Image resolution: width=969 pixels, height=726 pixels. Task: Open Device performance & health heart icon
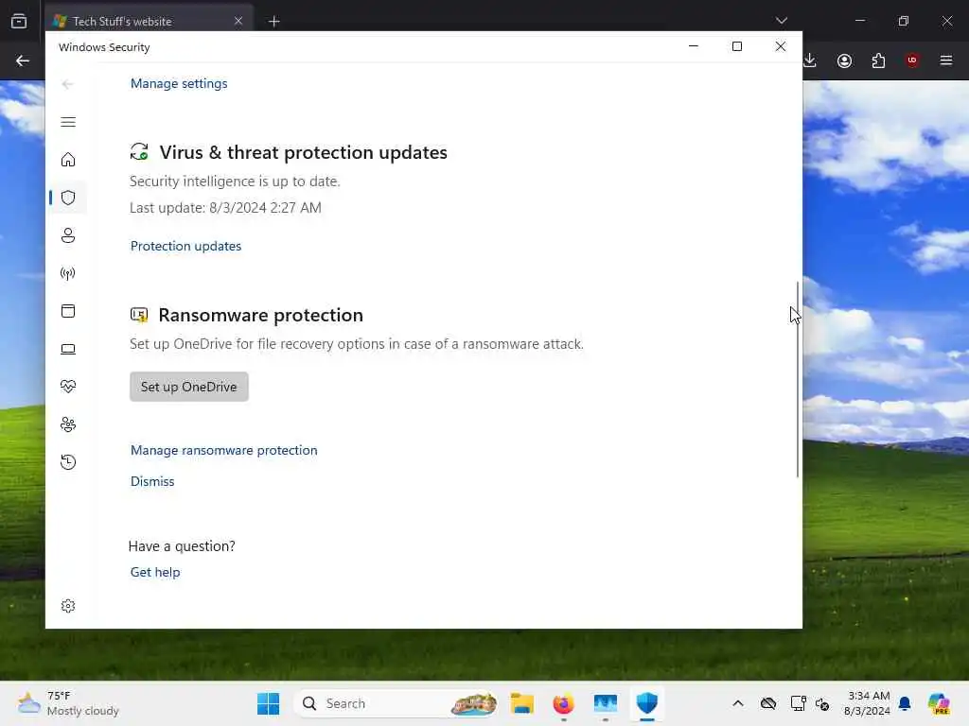68,387
